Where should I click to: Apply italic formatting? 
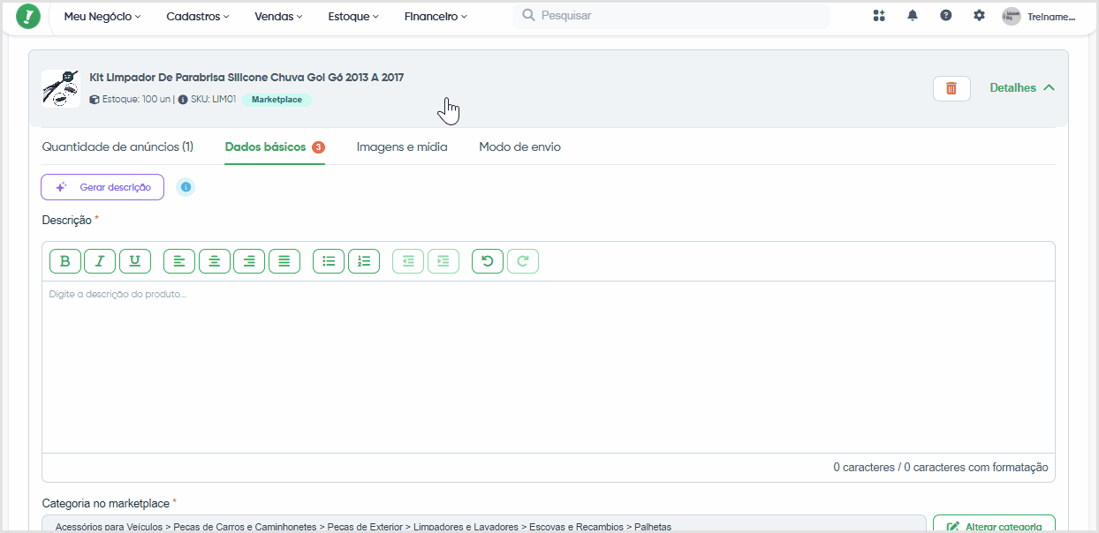(x=100, y=261)
